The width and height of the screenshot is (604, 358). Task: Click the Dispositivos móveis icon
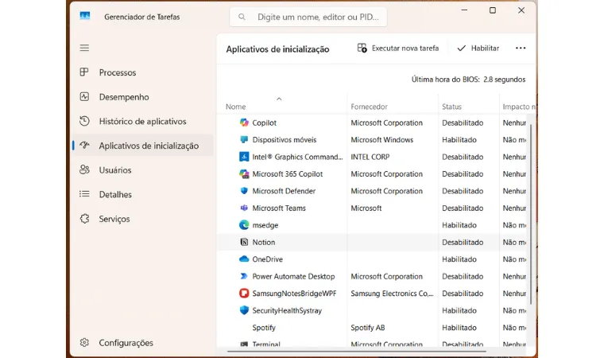[x=244, y=140]
